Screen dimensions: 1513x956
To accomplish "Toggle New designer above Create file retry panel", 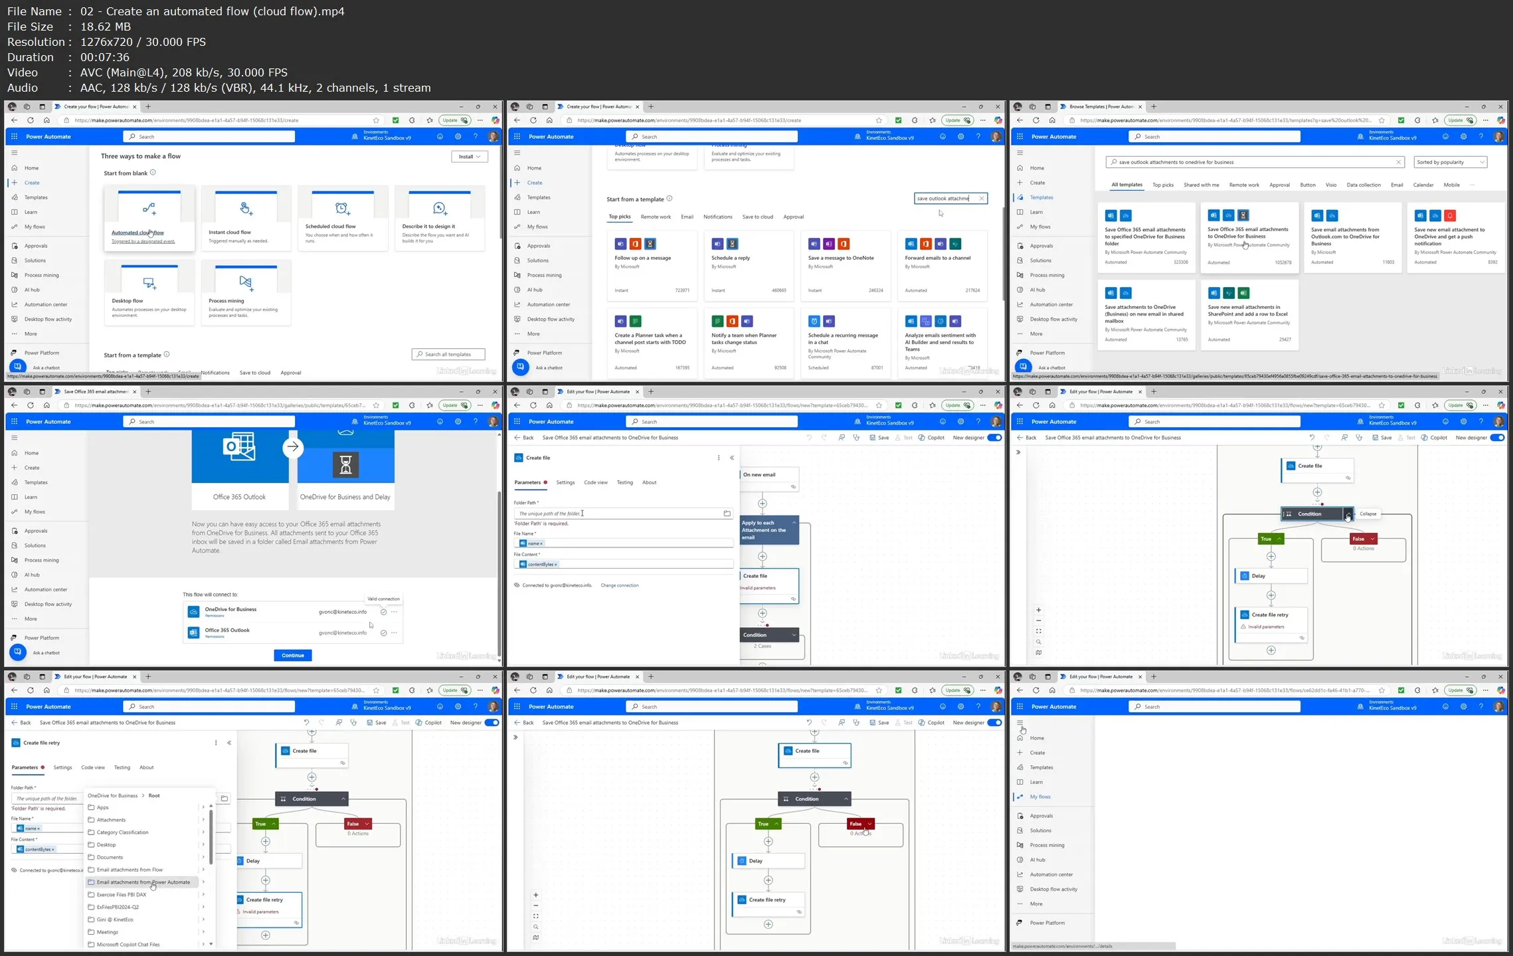I will tap(491, 722).
